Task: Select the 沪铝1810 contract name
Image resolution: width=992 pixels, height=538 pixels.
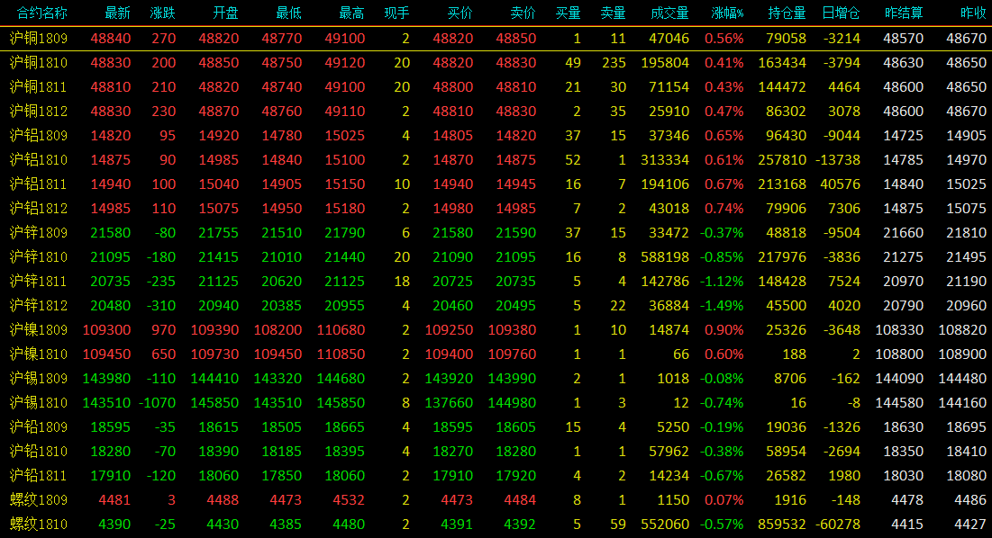Action: click(39, 160)
